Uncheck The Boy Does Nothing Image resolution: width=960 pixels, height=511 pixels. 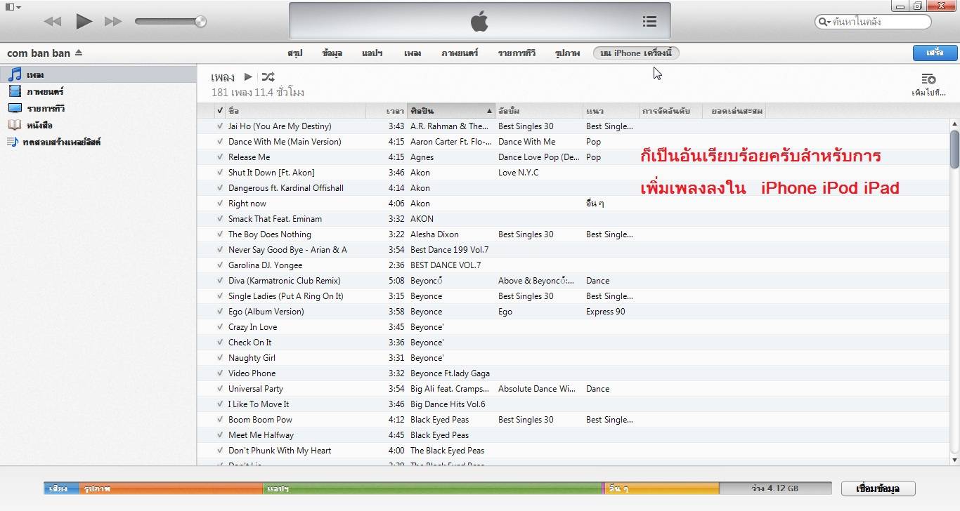220,234
